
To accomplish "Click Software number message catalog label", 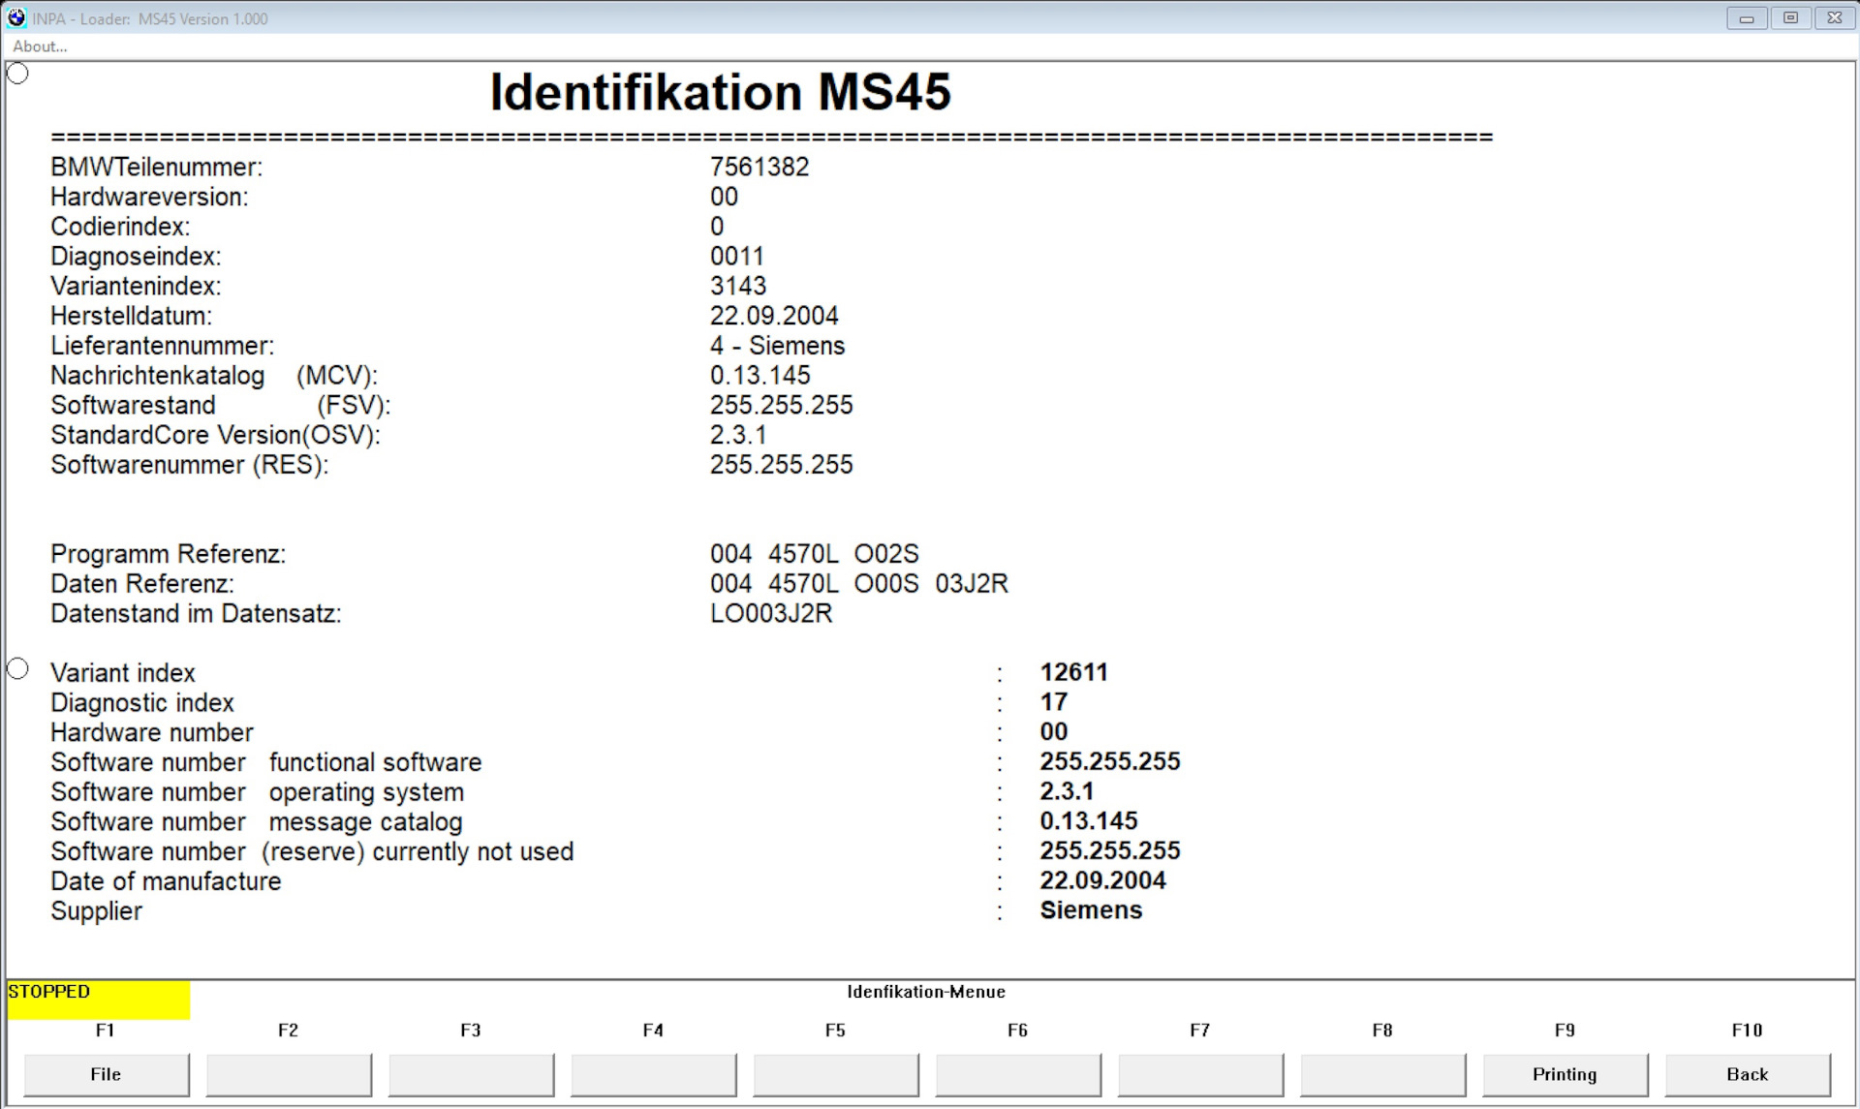I will coord(257,822).
